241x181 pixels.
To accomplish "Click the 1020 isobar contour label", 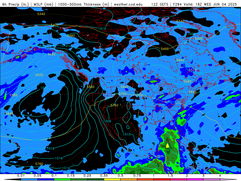I will 36,140.
